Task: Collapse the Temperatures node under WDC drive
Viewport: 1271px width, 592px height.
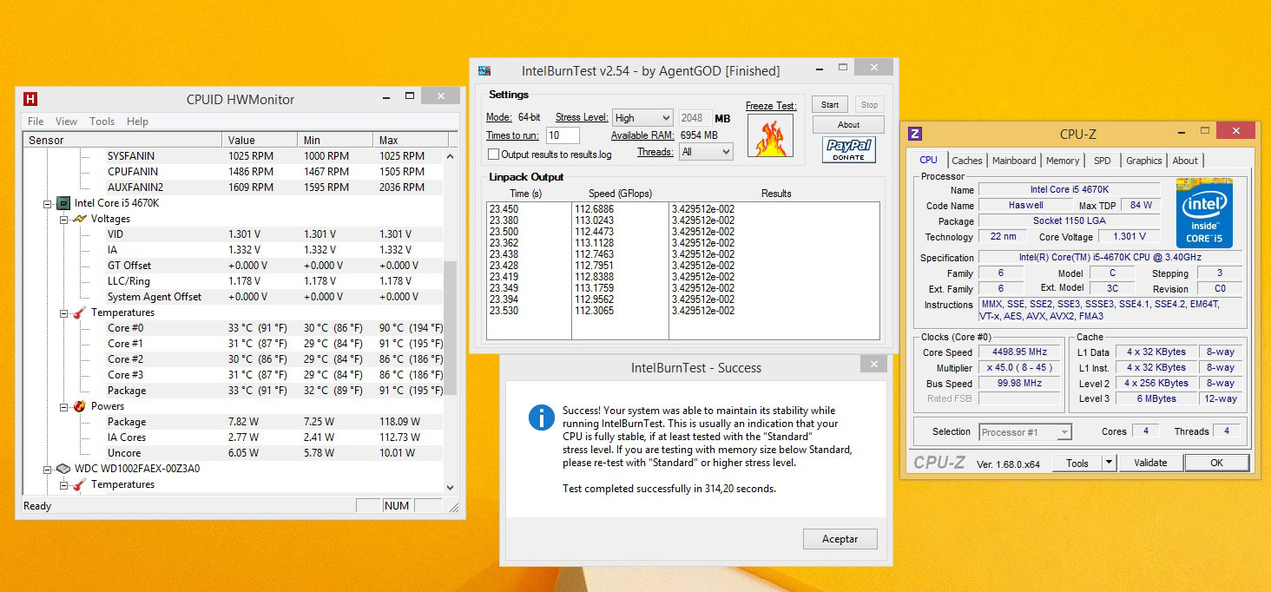Action: [x=63, y=484]
